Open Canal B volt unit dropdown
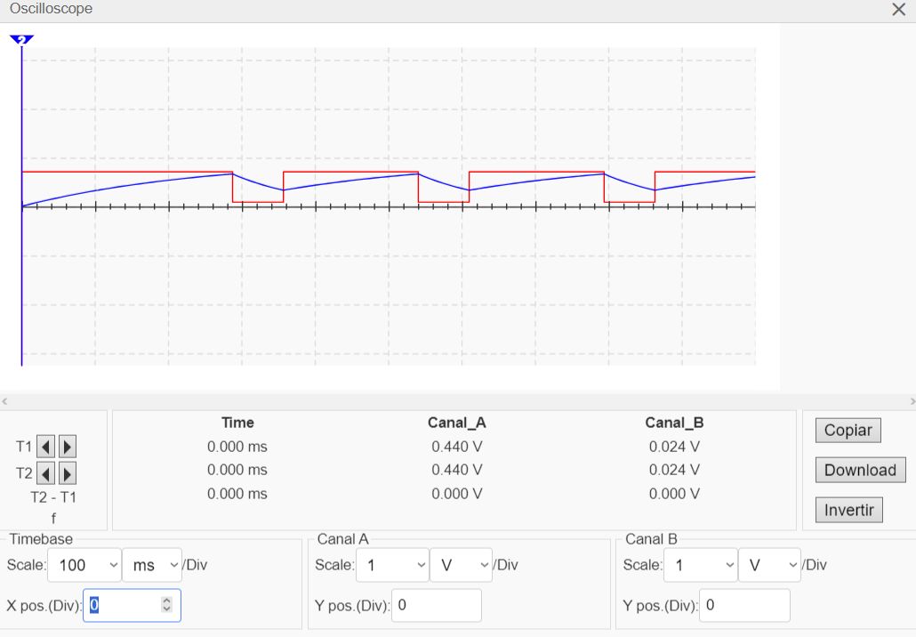This screenshot has width=916, height=637. pyautogui.click(x=769, y=565)
